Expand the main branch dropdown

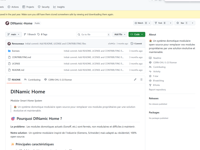[x=14, y=34]
